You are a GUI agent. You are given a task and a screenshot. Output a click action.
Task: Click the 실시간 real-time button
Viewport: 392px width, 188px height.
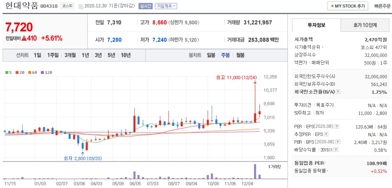pos(146,6)
